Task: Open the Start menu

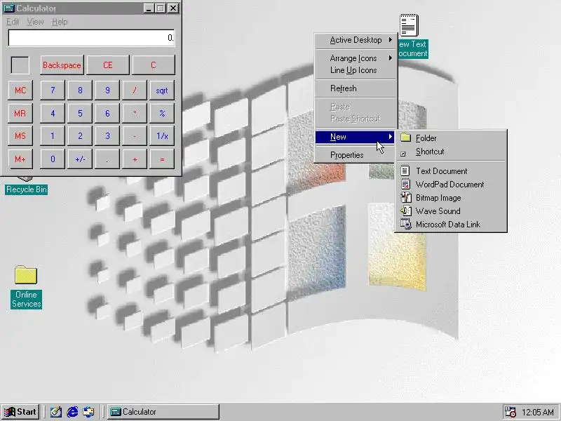Action: click(x=20, y=412)
